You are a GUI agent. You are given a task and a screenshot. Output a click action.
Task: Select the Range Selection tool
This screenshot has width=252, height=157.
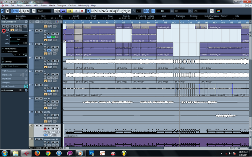92,11
